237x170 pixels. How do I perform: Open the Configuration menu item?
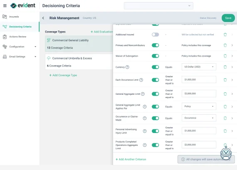click(x=20, y=47)
